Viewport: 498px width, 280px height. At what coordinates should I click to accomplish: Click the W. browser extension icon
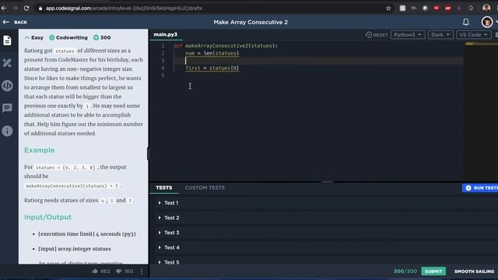pyautogui.click(x=414, y=9)
